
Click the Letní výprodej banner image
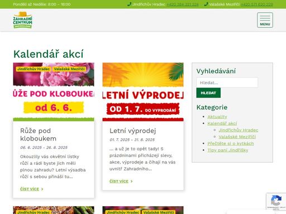(143, 92)
